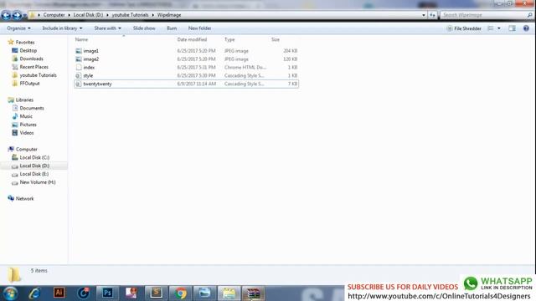
Task: Select Favorites in the navigation pane
Action: pyautogui.click(x=25, y=43)
